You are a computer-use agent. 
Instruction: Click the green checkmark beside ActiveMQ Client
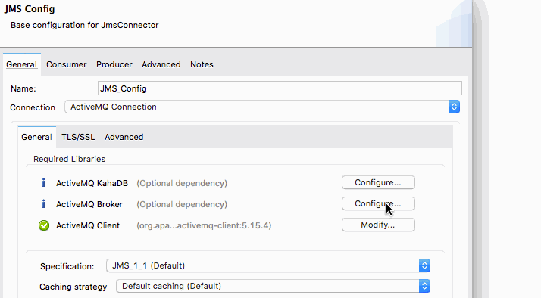tap(44, 225)
